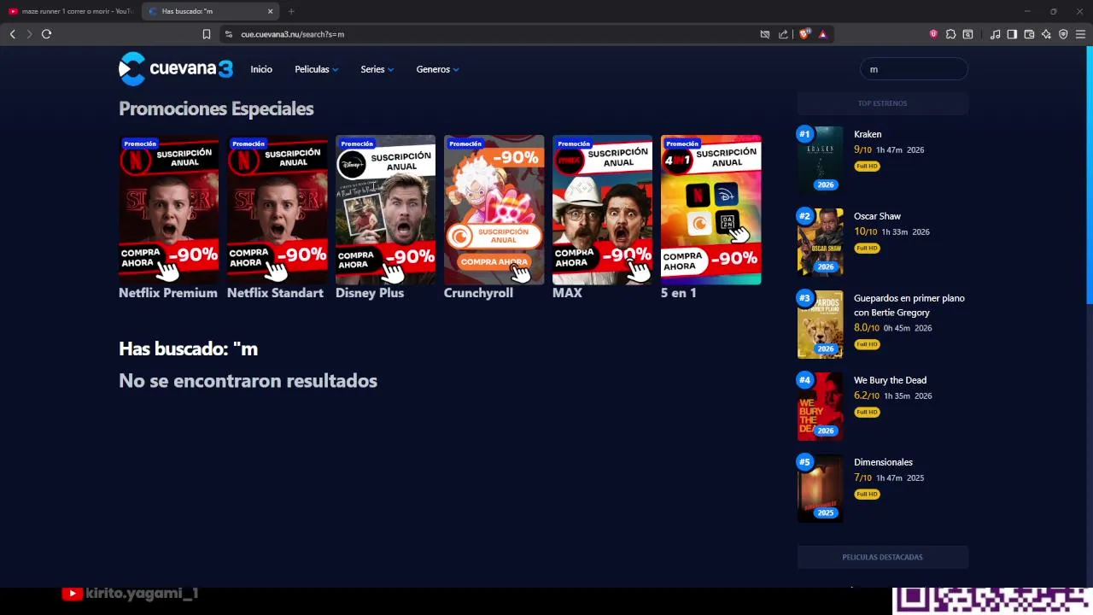Viewport: 1093px width, 615px height.
Task: Open the Brave Wallet icon
Action: 1029,34
